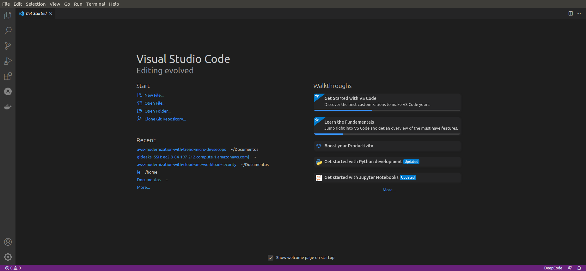The height and width of the screenshot is (271, 586).
Task: Open Get started with Python development walkthrough
Action: click(387, 162)
